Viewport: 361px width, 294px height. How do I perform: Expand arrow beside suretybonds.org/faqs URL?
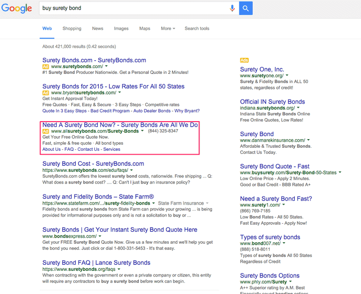[x=119, y=269]
